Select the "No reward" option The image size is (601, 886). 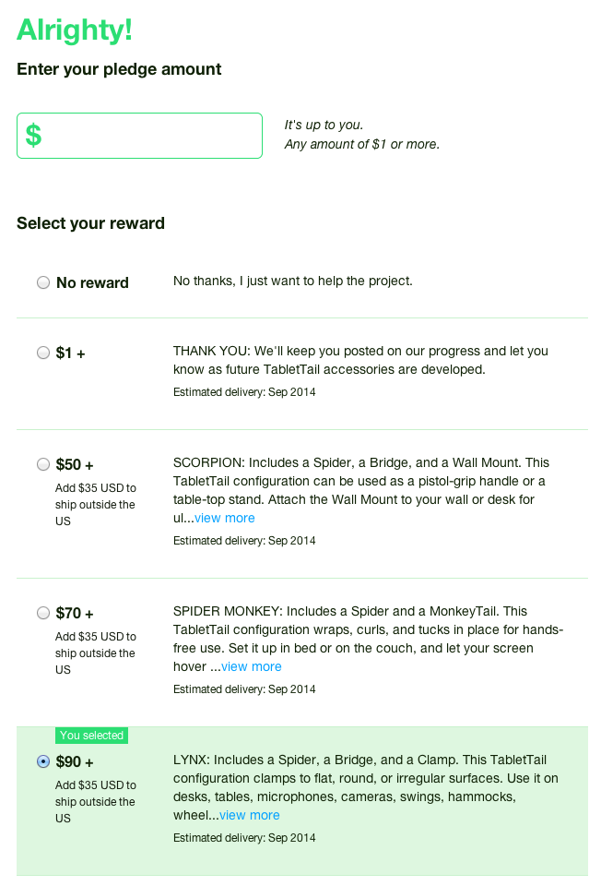pyautogui.click(x=43, y=281)
